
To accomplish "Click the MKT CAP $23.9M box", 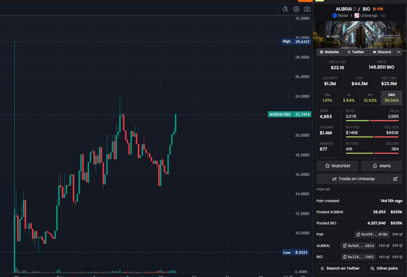I will click(389, 81).
